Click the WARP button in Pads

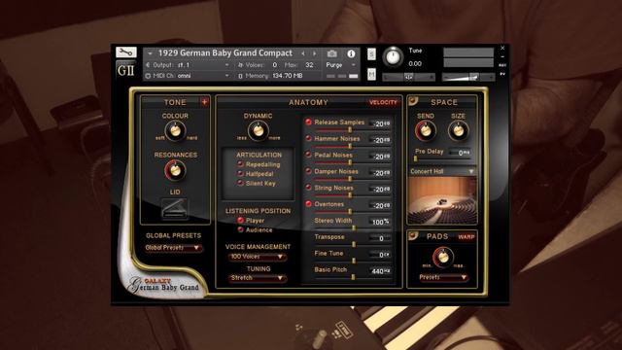tap(466, 237)
